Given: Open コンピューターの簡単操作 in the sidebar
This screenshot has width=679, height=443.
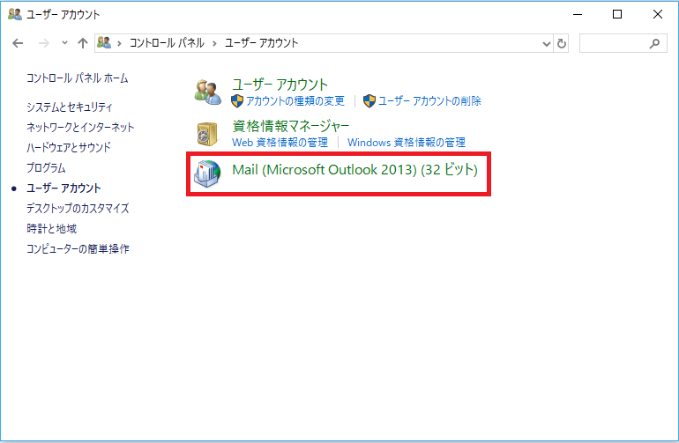Looking at the screenshot, I should point(78,248).
